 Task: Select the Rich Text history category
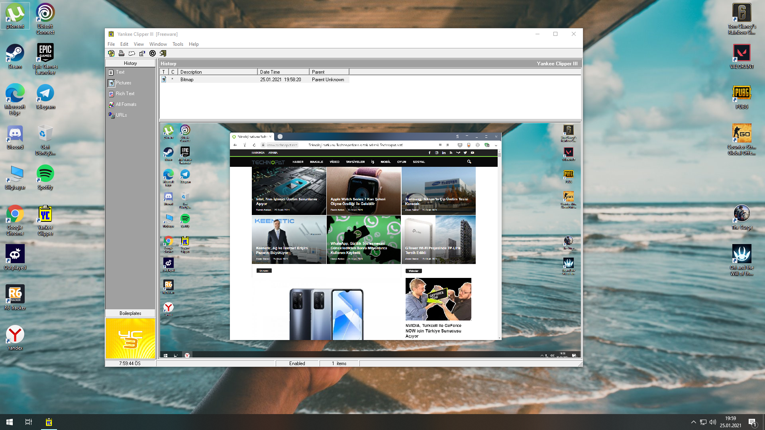125,94
